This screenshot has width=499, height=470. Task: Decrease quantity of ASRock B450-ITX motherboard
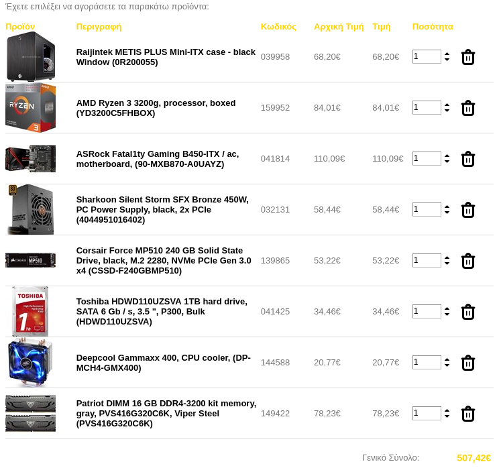447,162
